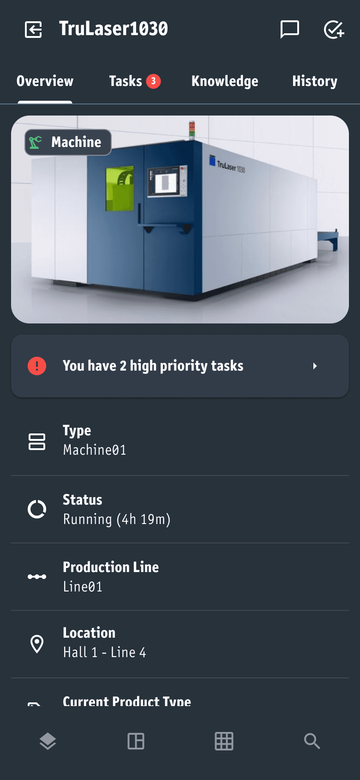The height and width of the screenshot is (780, 360).
Task: Tap the Production Line icon
Action: (x=37, y=577)
